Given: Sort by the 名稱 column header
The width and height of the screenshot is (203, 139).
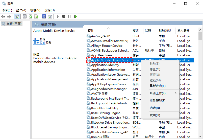Looking at the screenshot, I should point(90,31).
